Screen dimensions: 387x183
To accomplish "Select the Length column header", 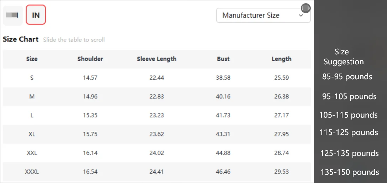I will (x=281, y=59).
